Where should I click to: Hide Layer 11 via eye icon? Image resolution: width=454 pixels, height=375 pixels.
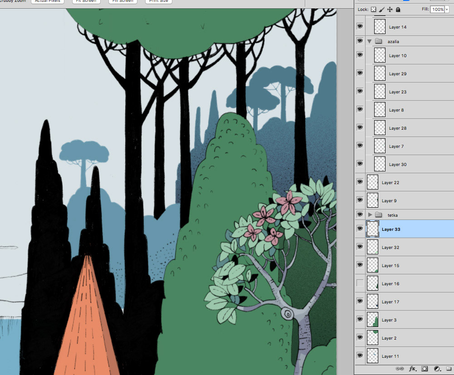360,356
